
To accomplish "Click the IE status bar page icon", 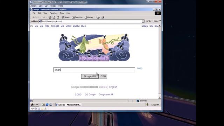I will 31,101.
